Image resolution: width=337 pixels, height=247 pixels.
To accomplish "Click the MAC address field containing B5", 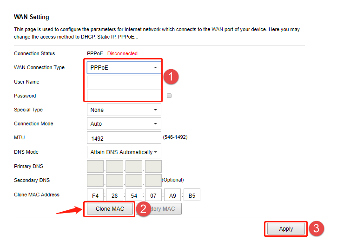I will click(192, 195).
